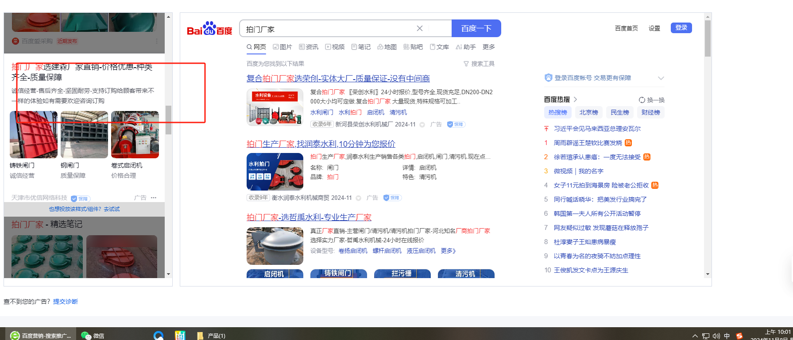793x340 pixels.
Task: Clear the search box with the X
Action: click(x=420, y=28)
